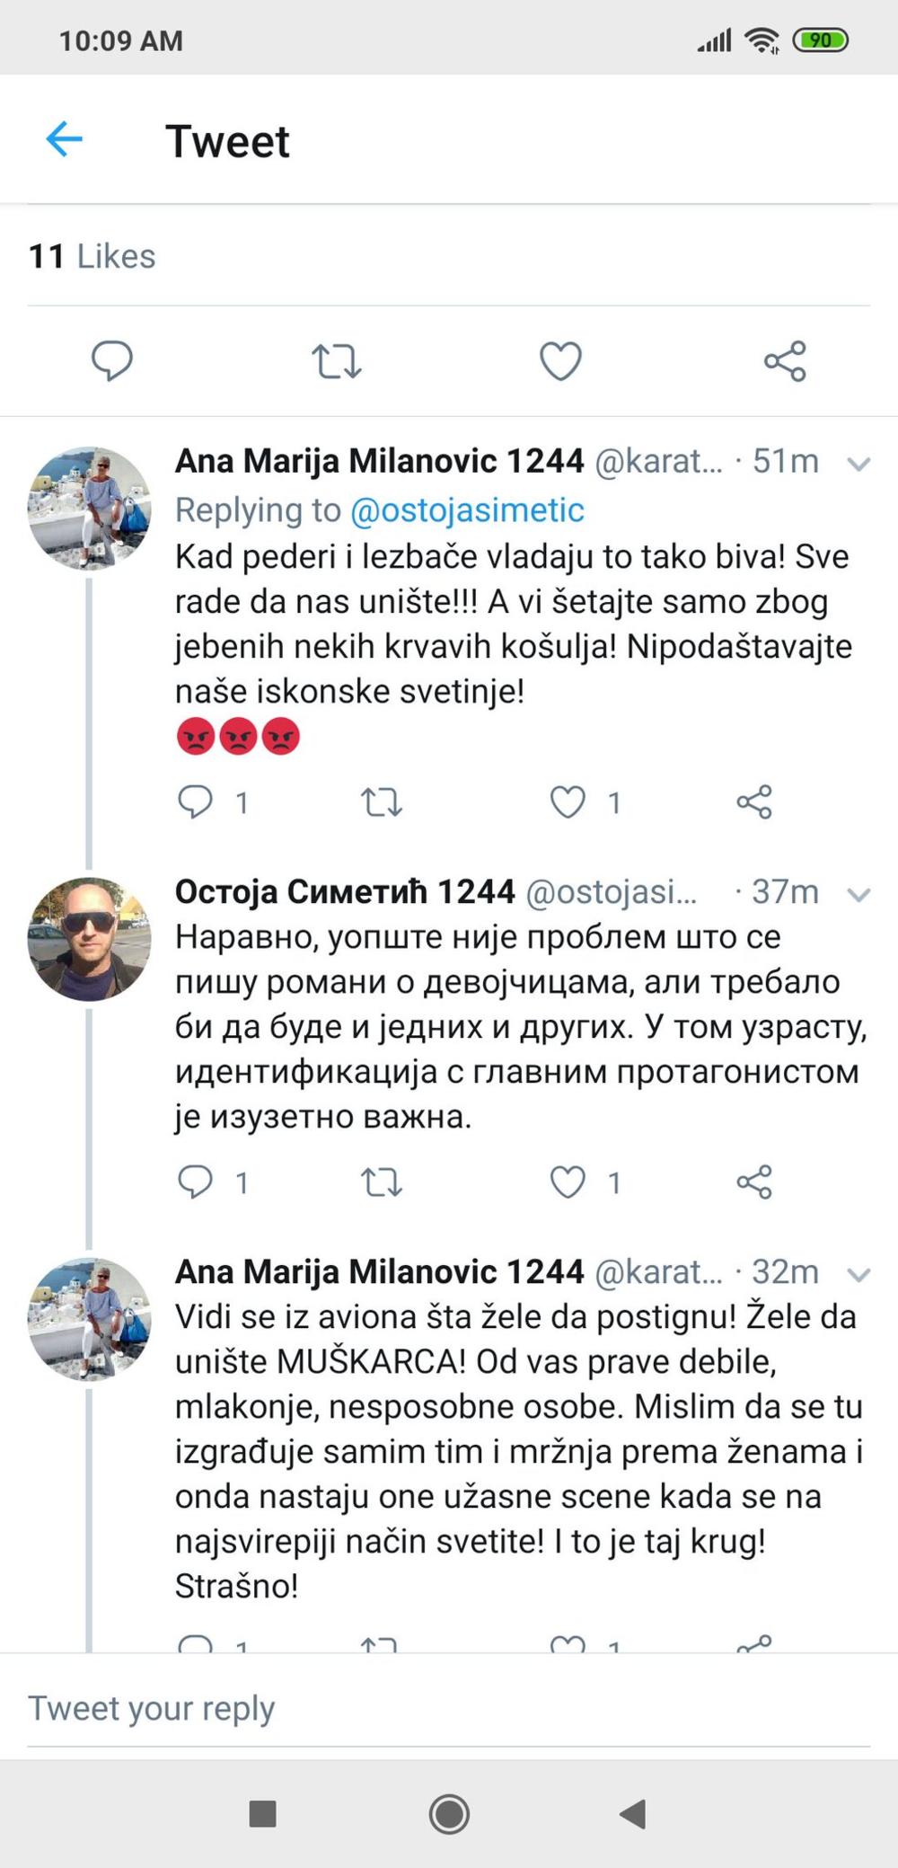Tap the blue back arrow
The height and width of the screenshot is (1868, 898).
(x=64, y=139)
